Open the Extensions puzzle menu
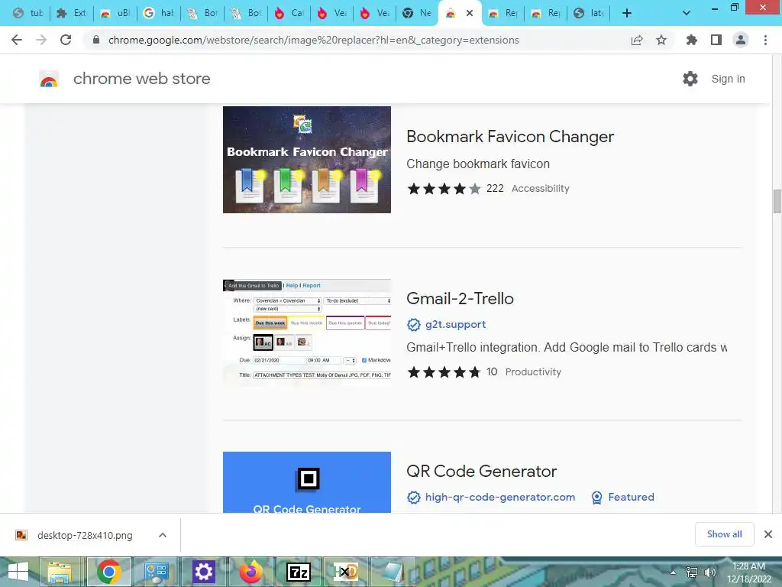The height and width of the screenshot is (587, 782). tap(691, 40)
